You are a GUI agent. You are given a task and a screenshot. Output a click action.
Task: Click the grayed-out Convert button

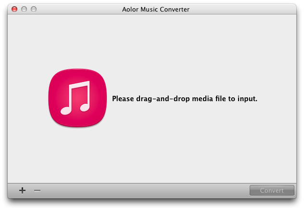point(272,190)
